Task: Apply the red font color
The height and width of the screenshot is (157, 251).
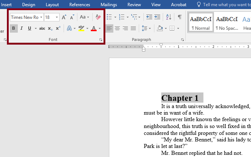Action: (94, 28)
